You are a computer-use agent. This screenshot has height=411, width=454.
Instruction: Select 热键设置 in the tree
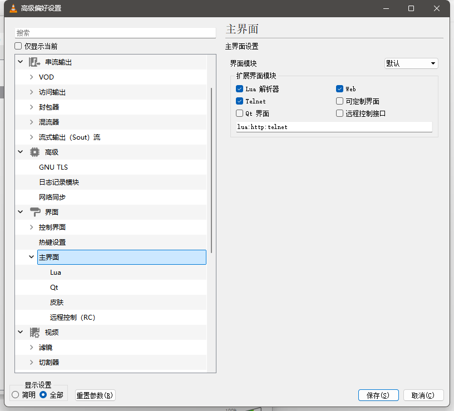(x=52, y=242)
